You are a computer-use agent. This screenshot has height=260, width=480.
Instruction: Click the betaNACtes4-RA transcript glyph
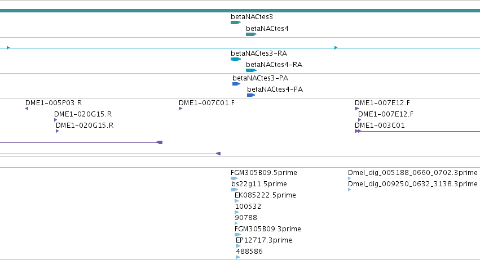point(251,70)
